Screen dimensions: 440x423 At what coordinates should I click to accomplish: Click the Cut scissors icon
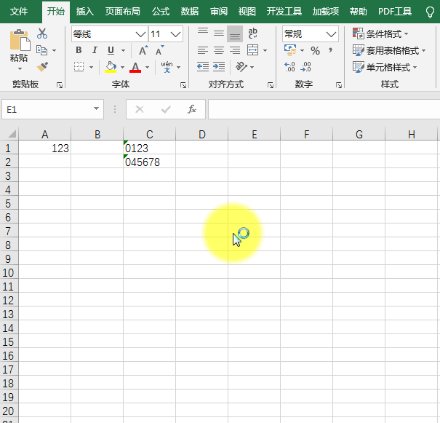pyautogui.click(x=42, y=33)
